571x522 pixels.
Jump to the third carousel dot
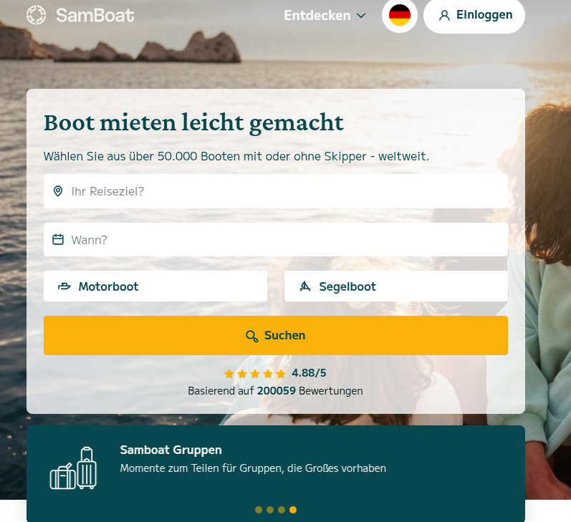[282, 510]
